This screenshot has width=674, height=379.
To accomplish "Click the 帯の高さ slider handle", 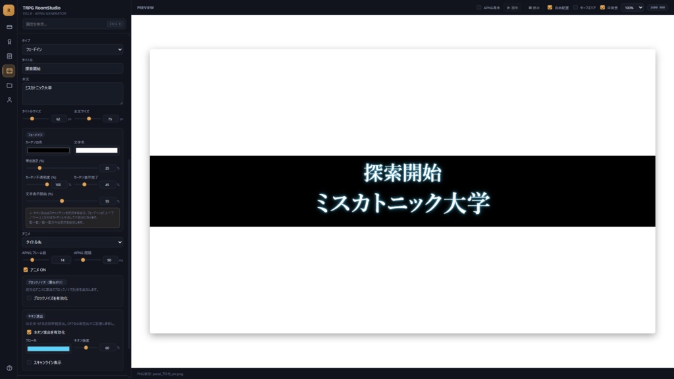I will 39,168.
